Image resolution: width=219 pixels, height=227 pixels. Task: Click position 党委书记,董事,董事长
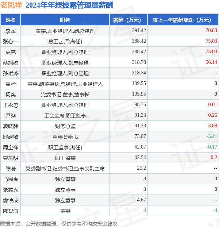coord(65,95)
